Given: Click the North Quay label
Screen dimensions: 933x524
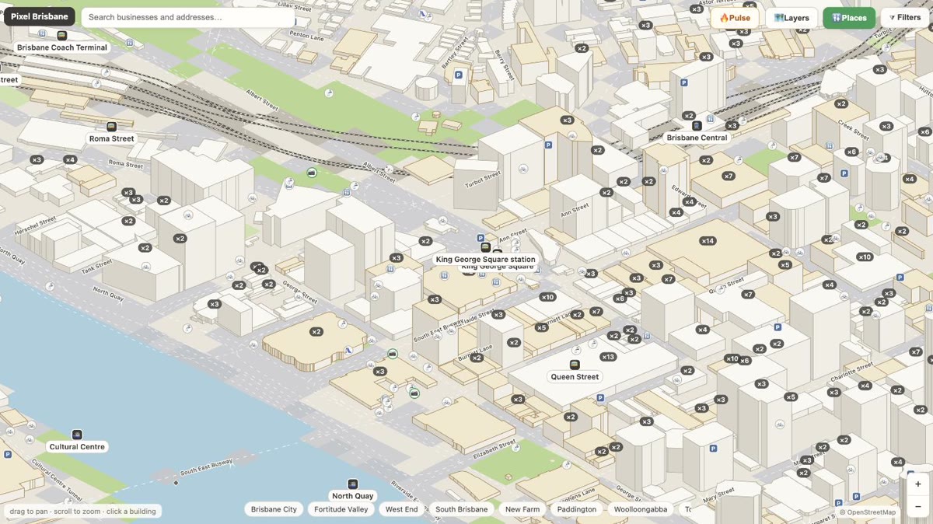Looking at the screenshot, I should pos(353,496).
